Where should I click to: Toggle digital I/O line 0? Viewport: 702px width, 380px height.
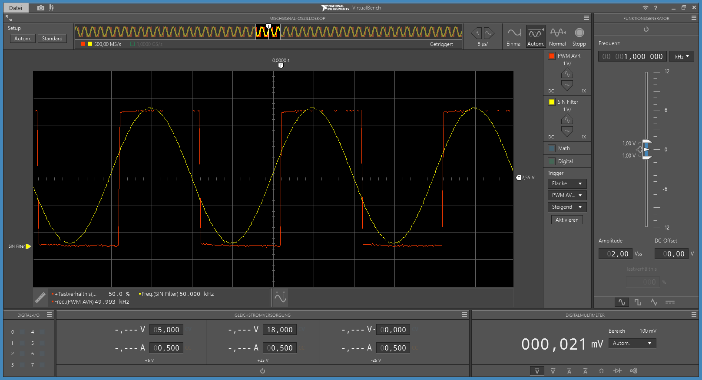(22, 332)
